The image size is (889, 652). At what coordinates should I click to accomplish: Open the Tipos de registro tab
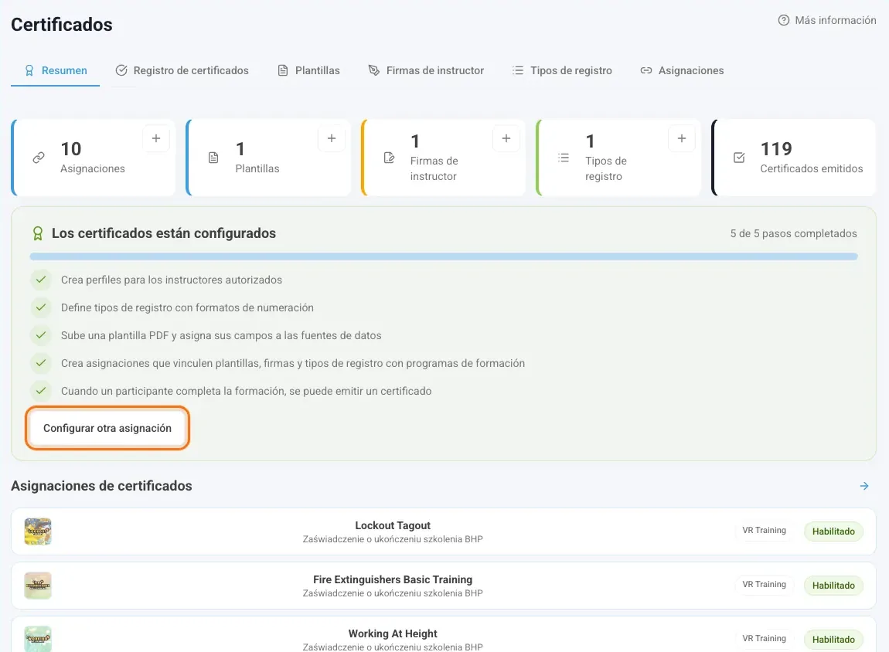563,70
